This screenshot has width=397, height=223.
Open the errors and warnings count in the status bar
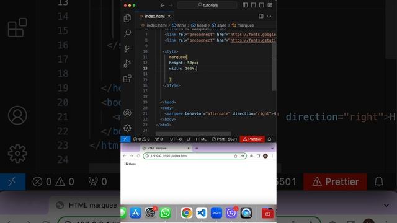pos(141,139)
